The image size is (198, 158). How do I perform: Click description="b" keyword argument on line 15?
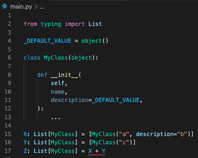point(161,134)
